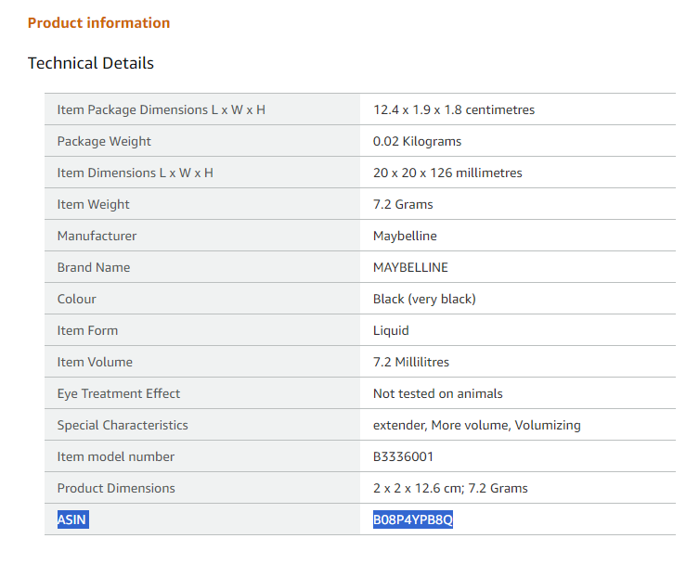
Task: Click the value 'Black (very black)'
Action: 424,299
